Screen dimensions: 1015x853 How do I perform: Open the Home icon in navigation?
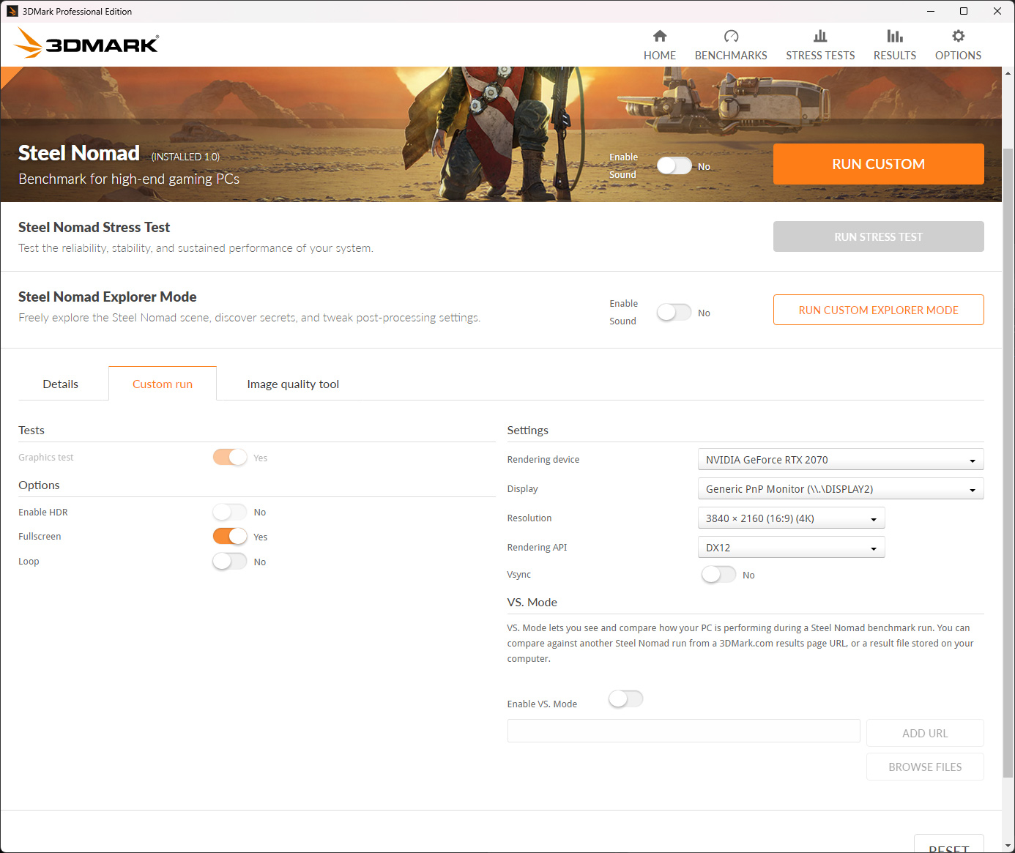tap(660, 36)
